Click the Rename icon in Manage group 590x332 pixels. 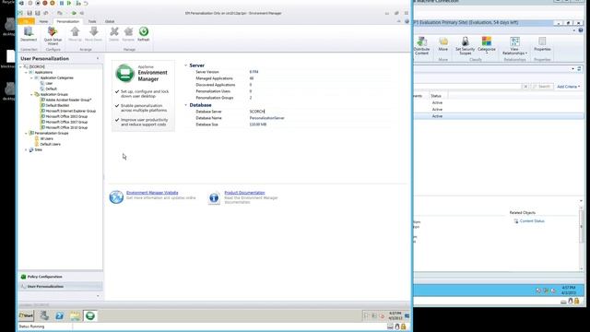[128, 31]
